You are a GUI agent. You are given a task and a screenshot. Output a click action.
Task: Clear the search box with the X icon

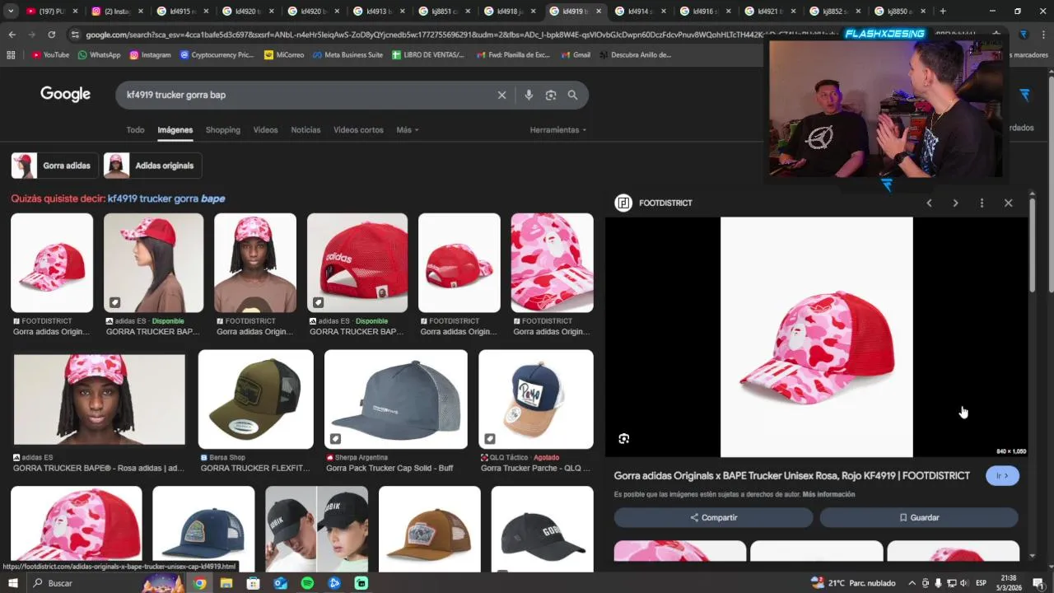click(501, 95)
